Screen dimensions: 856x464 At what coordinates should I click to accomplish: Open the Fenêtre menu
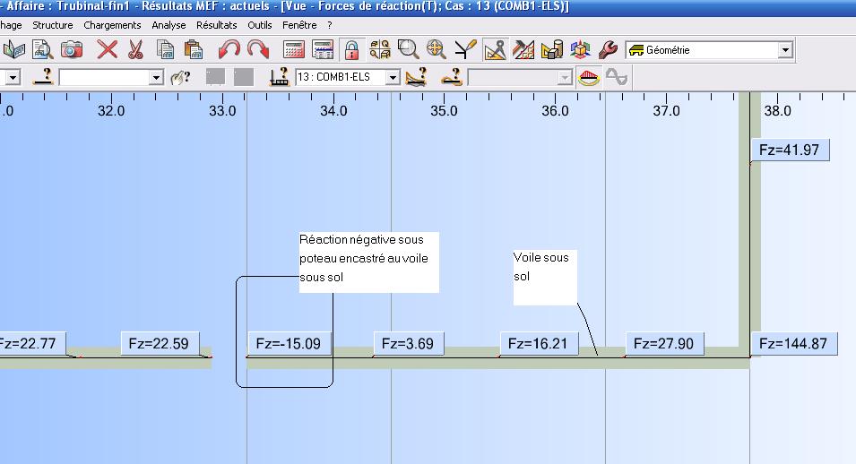point(299,25)
